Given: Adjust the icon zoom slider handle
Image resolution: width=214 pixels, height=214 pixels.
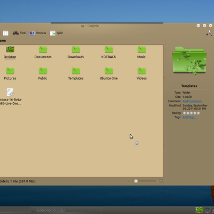Looking at the screenshot, I should tap(136, 181).
